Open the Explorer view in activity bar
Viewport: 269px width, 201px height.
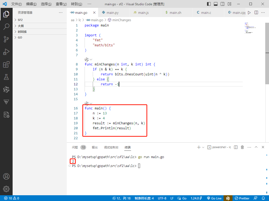pos(6,14)
